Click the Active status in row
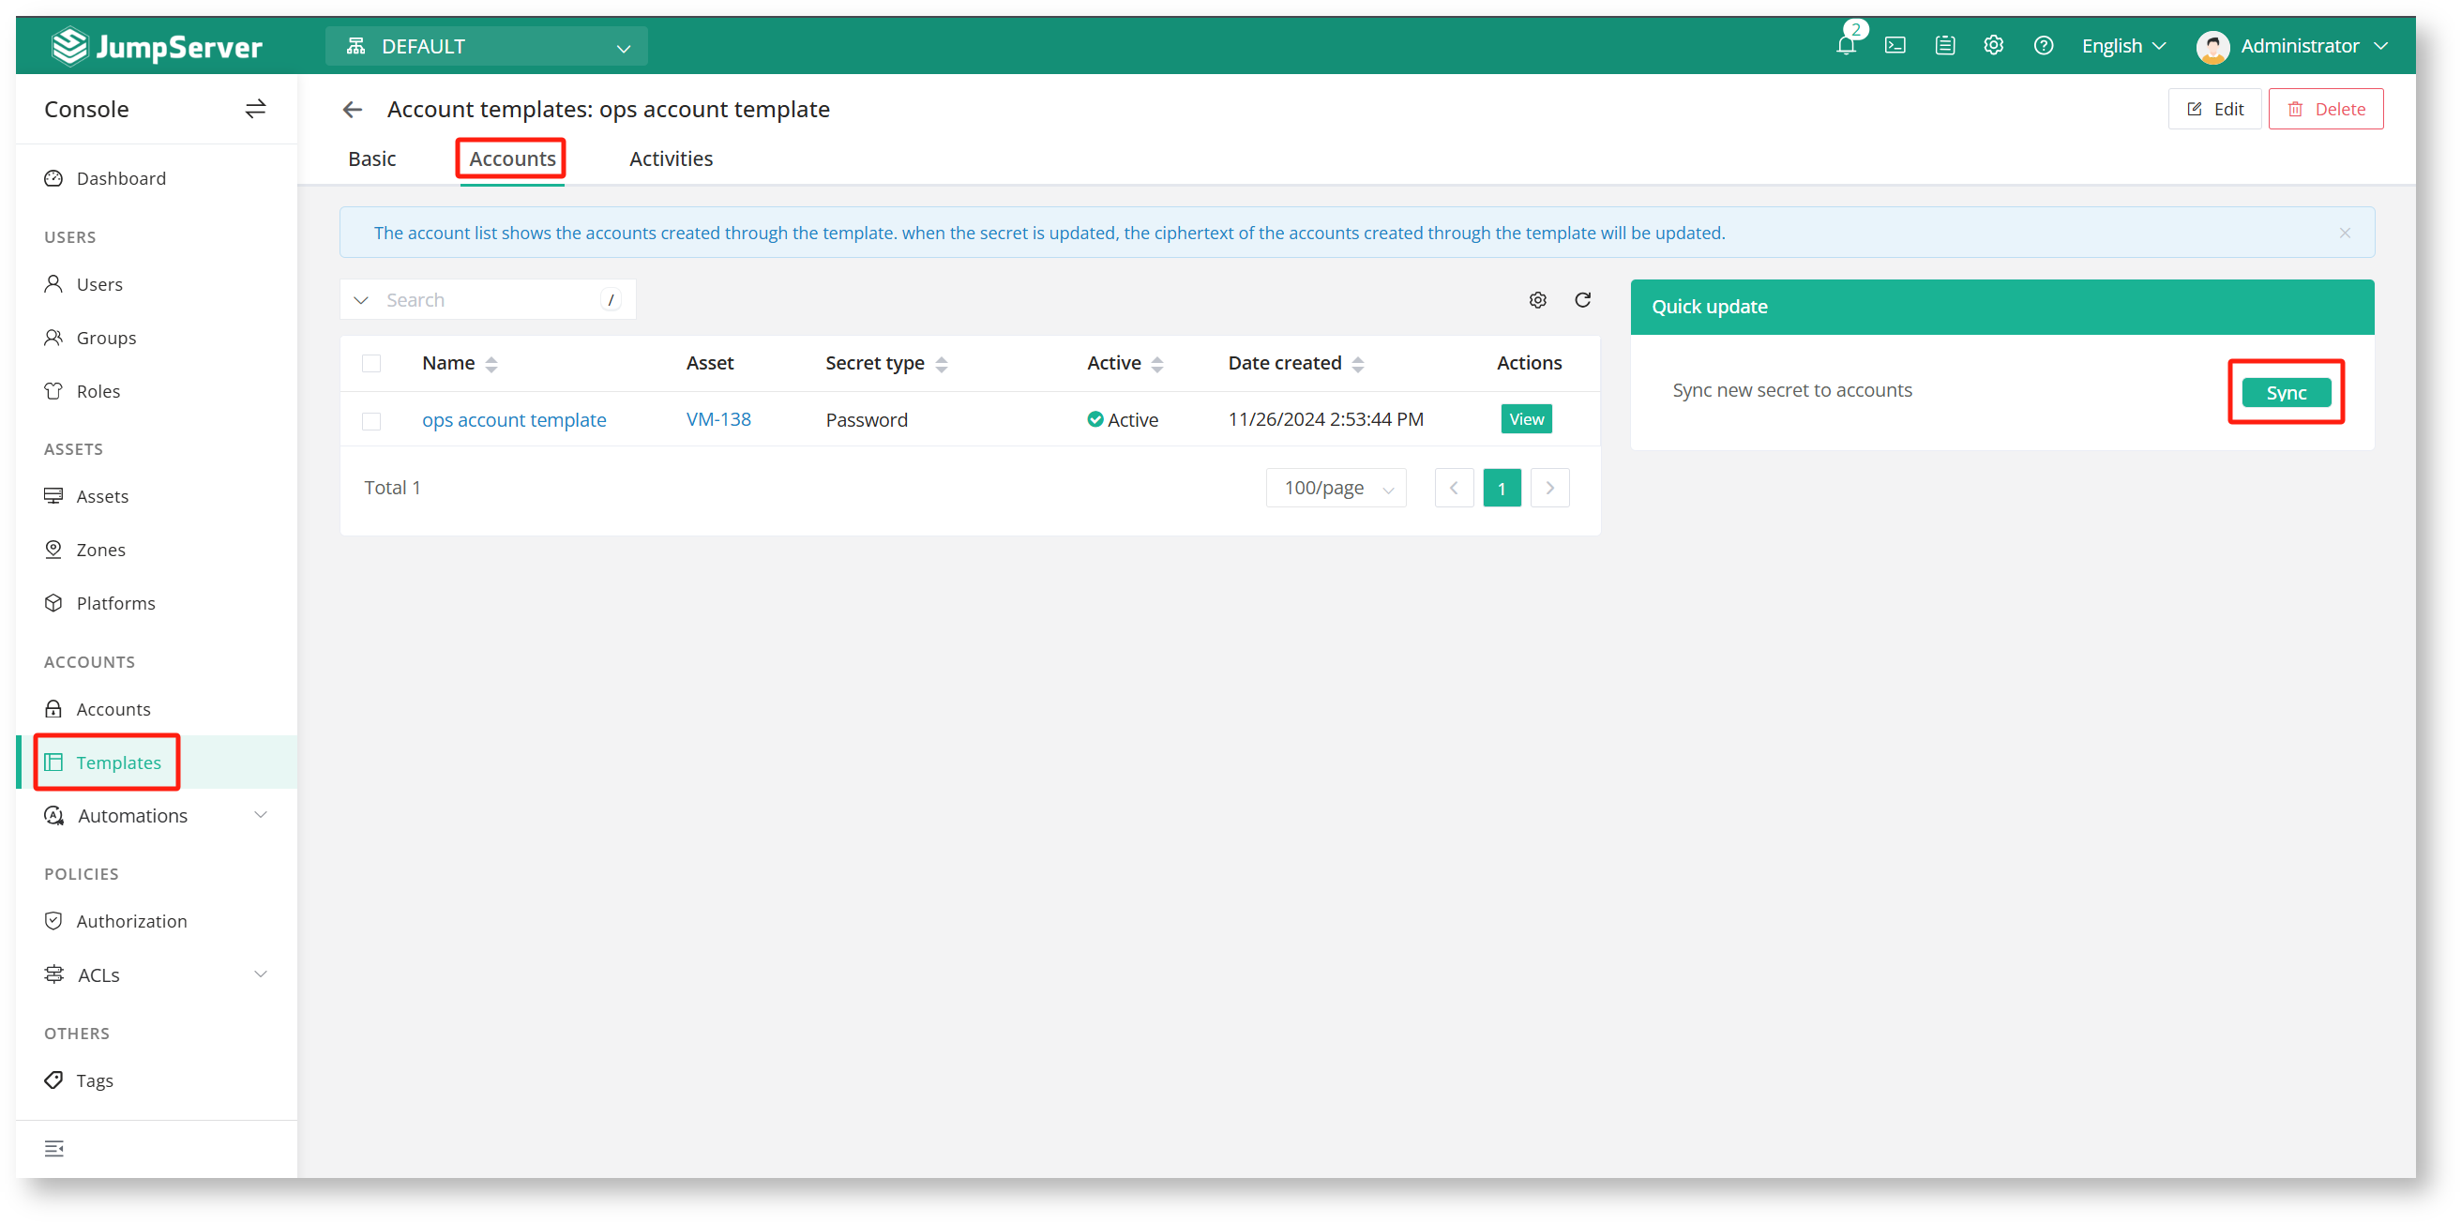The width and height of the screenshot is (2461, 1223). (x=1123, y=420)
